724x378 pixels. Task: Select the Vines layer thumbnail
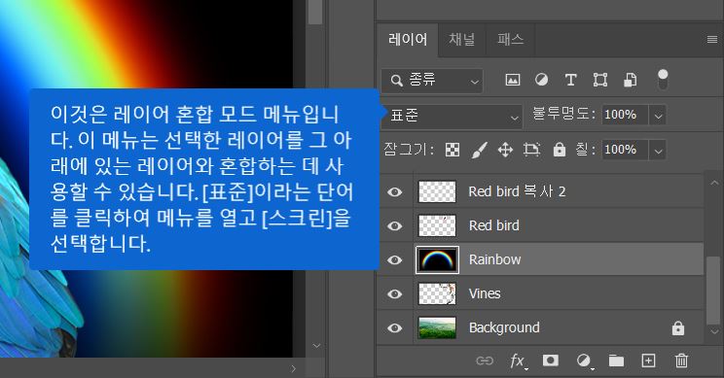click(x=437, y=293)
